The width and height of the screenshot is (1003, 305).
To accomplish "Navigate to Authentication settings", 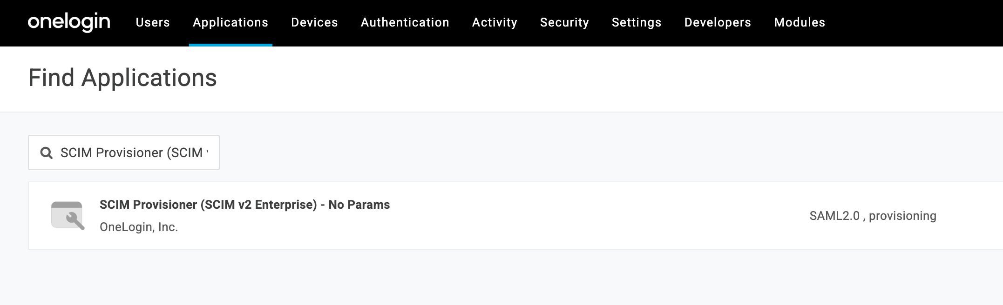I will (x=405, y=22).
